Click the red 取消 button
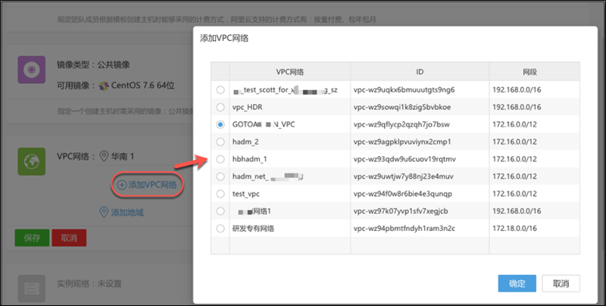606x306 pixels. point(69,238)
